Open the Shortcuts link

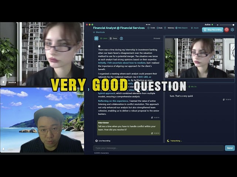99,32
